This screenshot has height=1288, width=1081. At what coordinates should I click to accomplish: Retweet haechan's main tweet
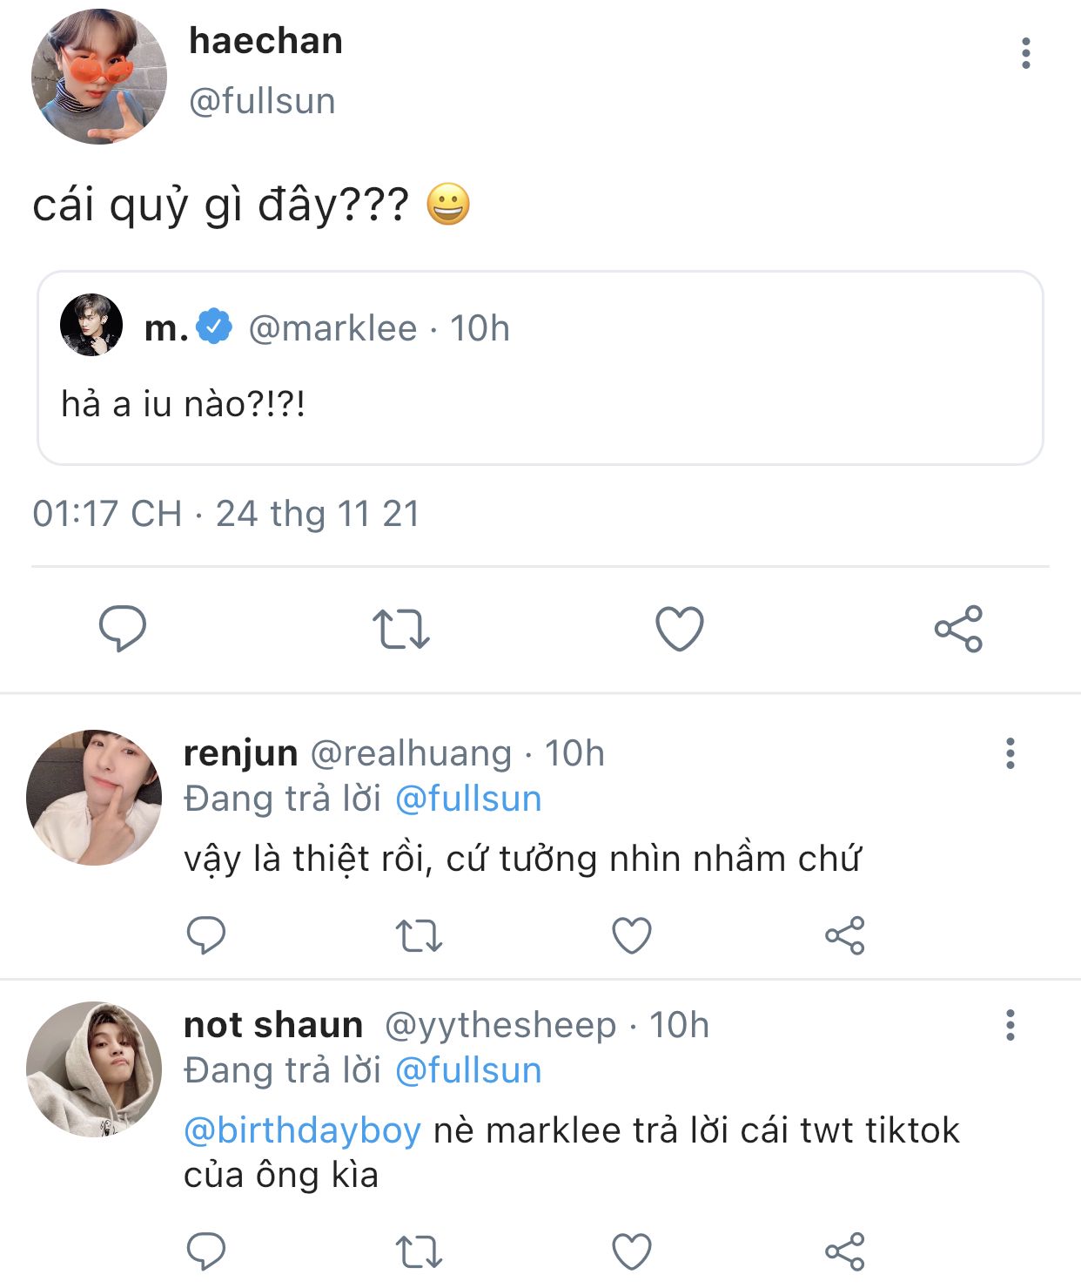click(x=401, y=629)
